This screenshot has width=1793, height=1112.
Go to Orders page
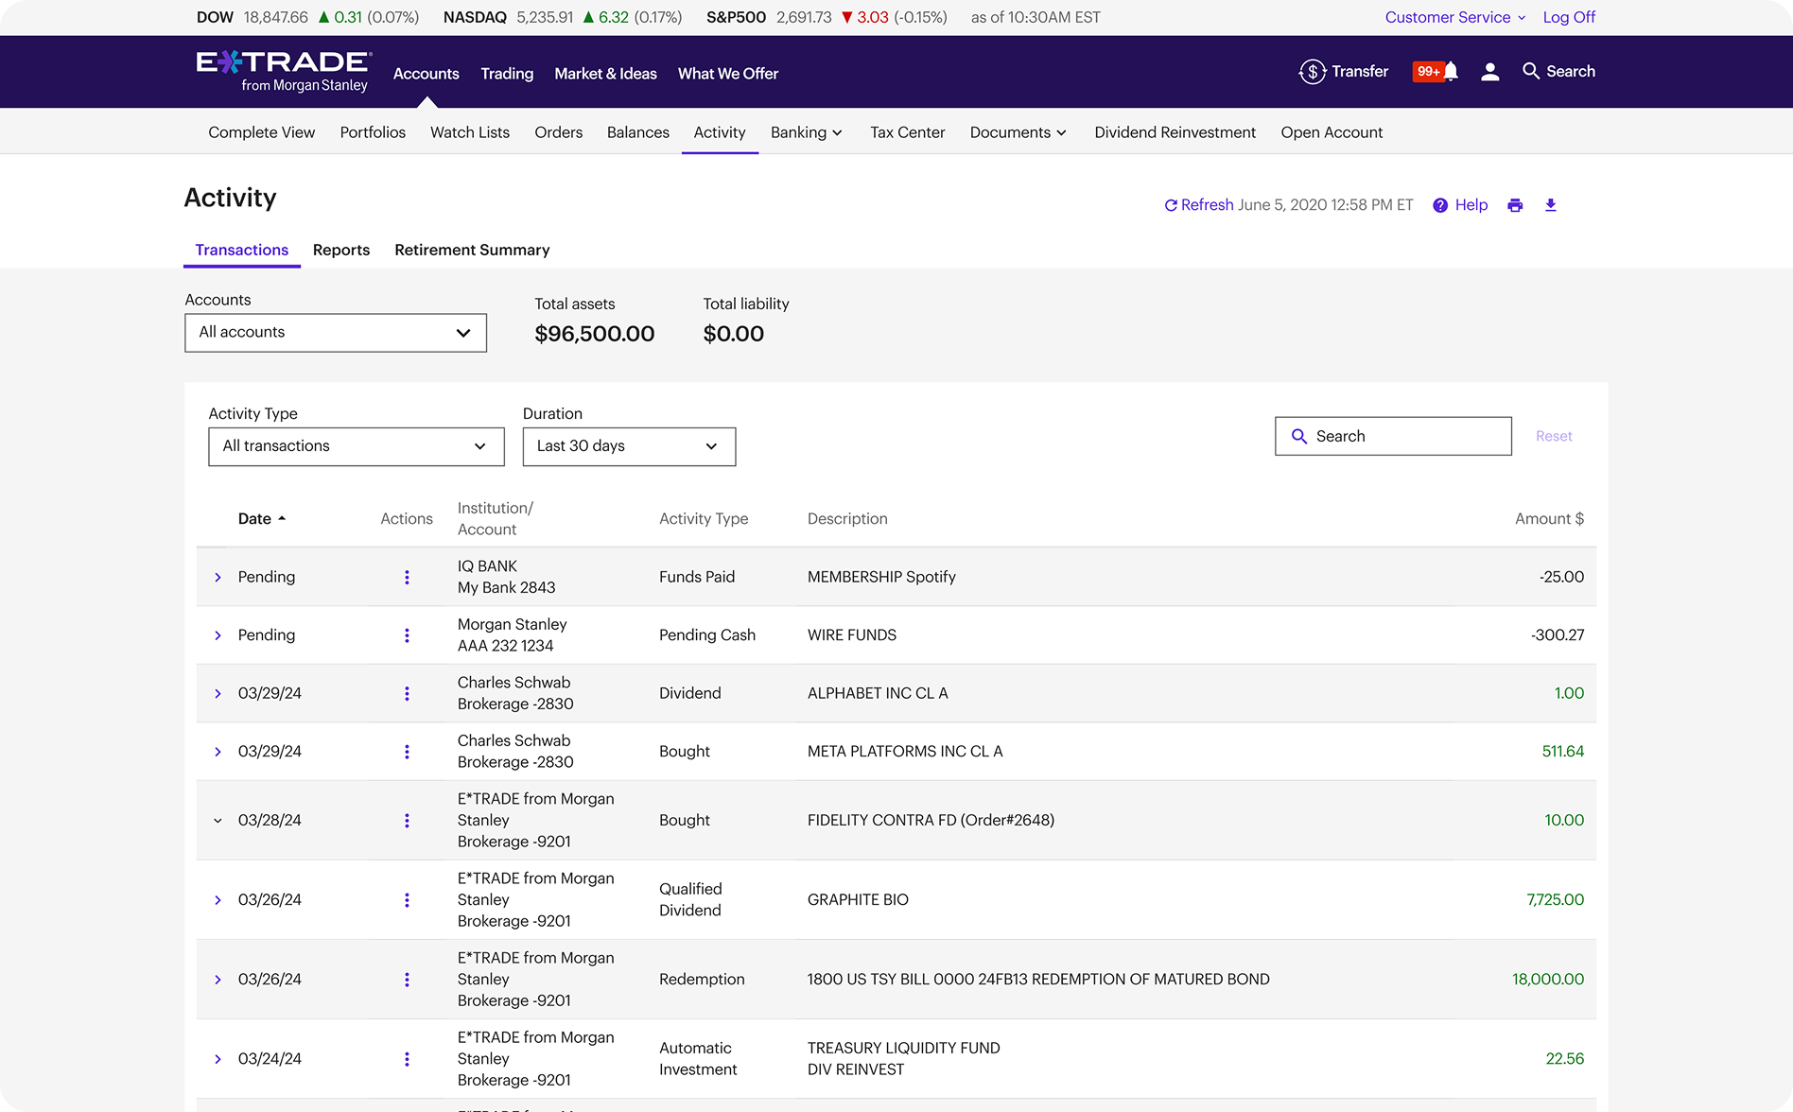[559, 132]
